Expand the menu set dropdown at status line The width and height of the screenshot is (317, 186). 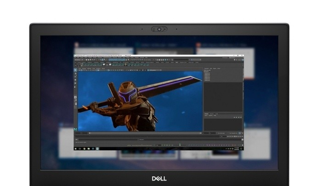[78, 60]
